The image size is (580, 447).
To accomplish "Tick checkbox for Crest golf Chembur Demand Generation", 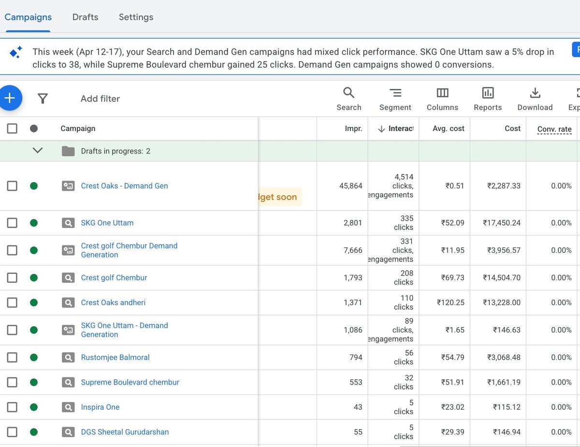I will [x=12, y=250].
